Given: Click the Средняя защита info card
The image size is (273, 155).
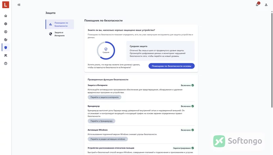Looking at the screenshot, I should (x=160, y=51).
